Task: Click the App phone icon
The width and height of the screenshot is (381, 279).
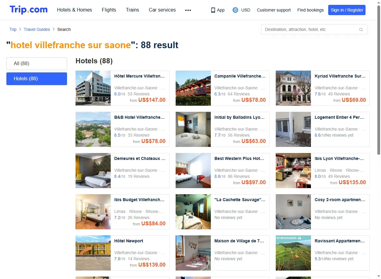Action: click(x=213, y=10)
